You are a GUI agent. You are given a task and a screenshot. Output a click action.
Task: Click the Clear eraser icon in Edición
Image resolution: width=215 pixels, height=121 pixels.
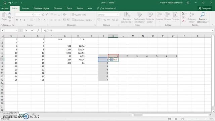tap(183, 21)
